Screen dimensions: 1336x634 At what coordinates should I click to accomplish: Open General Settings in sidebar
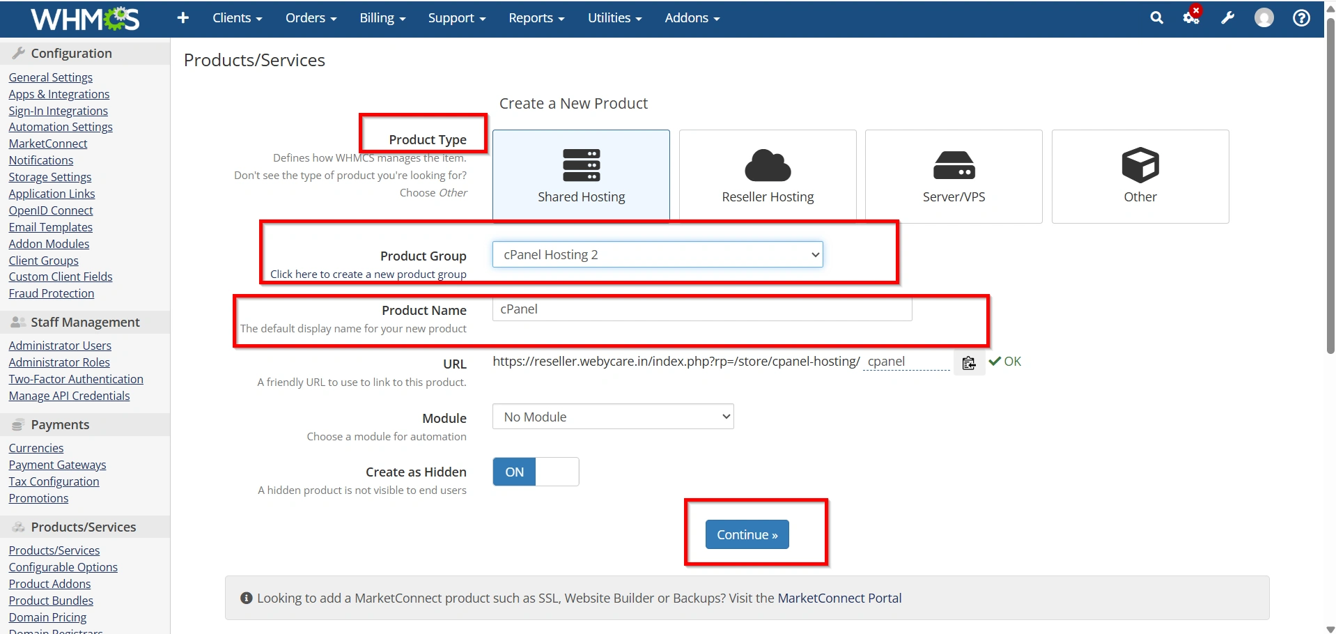[x=50, y=77]
